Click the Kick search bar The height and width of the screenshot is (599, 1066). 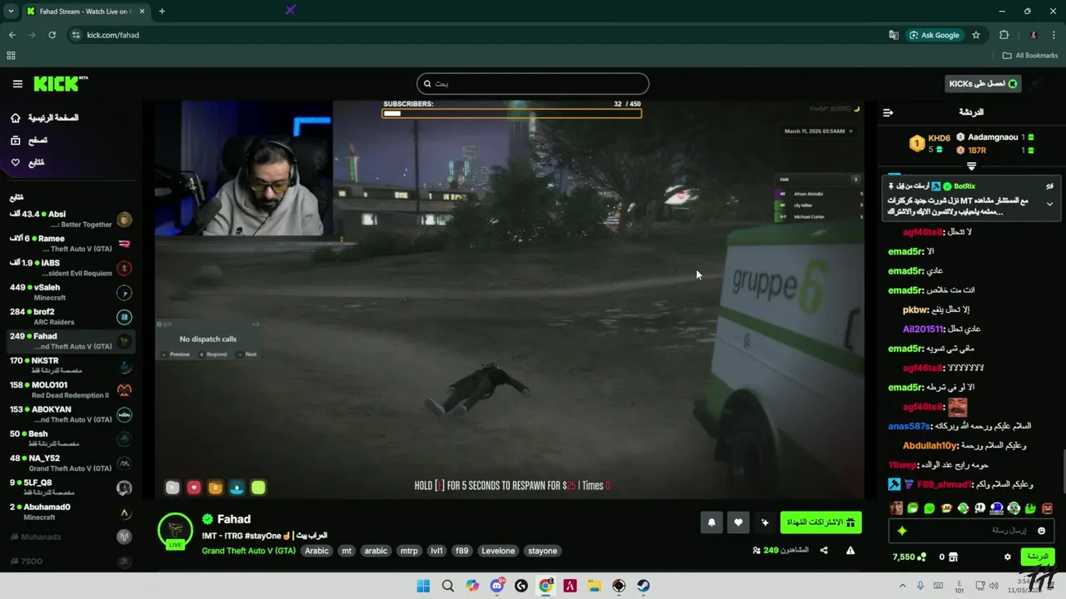point(533,83)
